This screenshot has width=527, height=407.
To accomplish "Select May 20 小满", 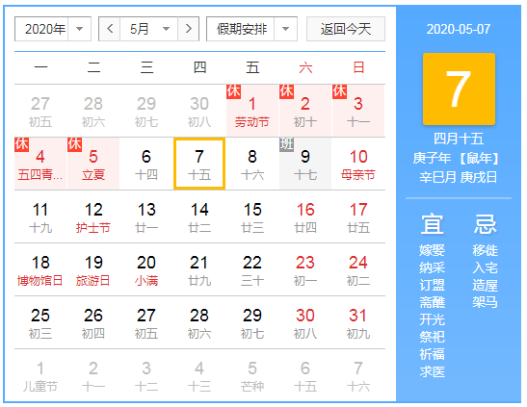I will click(x=146, y=269).
